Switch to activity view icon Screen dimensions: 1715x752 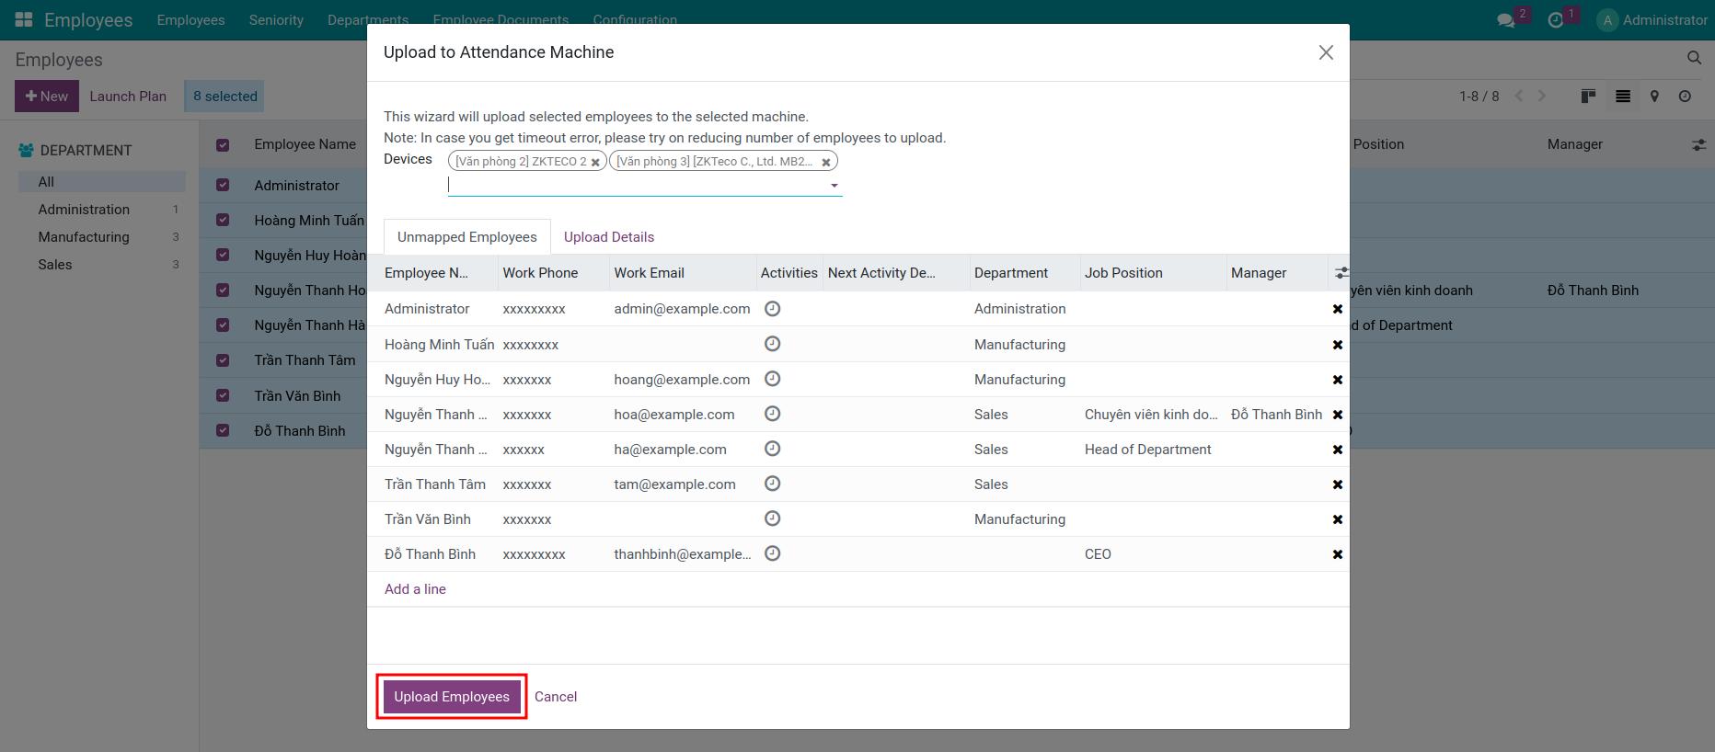click(x=1685, y=96)
